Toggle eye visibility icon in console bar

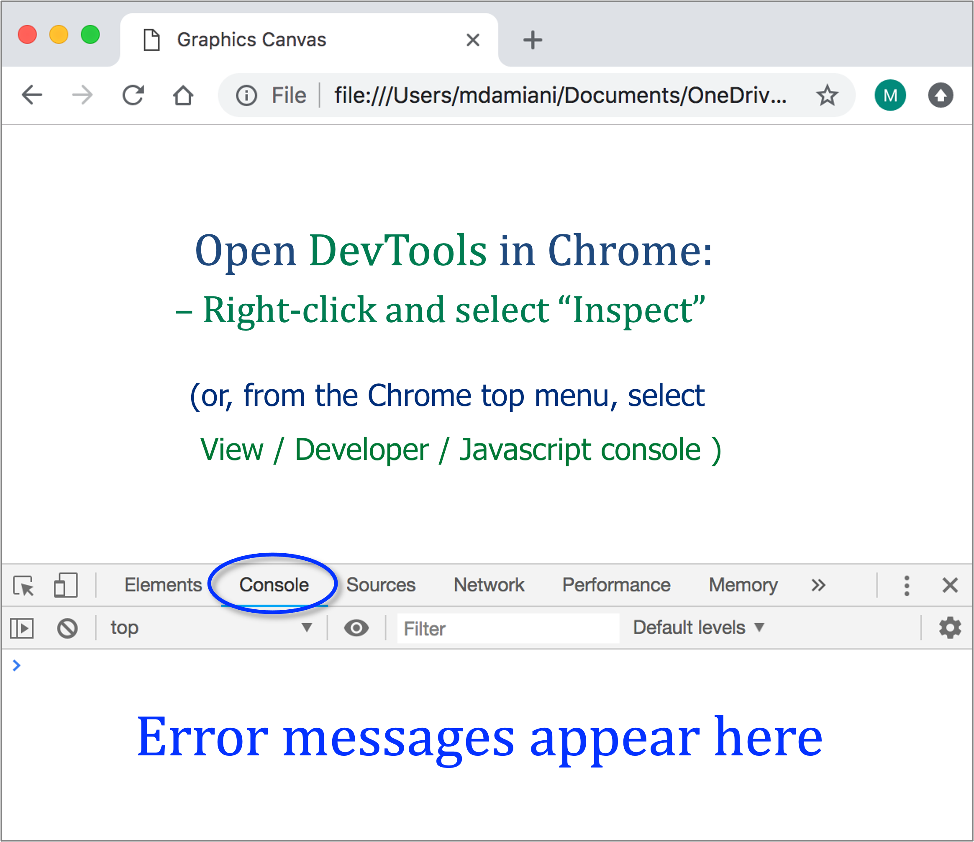(x=356, y=627)
